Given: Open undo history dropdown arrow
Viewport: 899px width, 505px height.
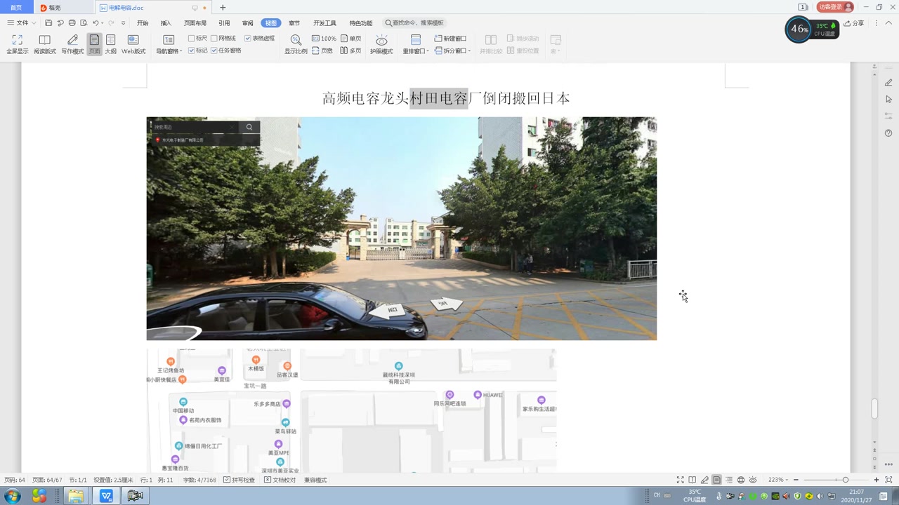Looking at the screenshot, I should pyautogui.click(x=103, y=23).
